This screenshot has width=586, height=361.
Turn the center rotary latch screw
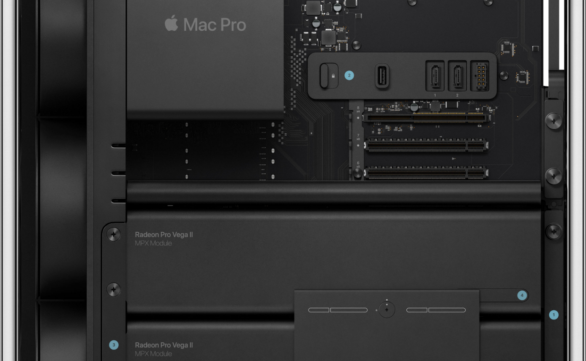pyautogui.click(x=387, y=310)
